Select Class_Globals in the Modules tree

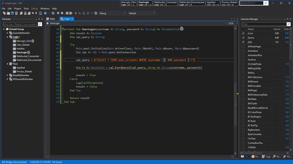coord(23,45)
